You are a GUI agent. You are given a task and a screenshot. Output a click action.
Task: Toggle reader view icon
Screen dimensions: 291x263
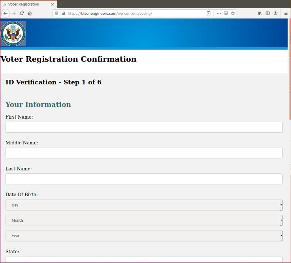click(208, 13)
